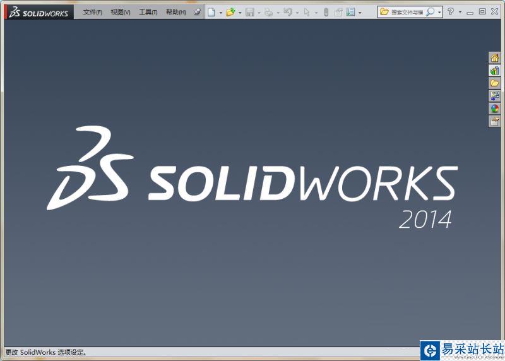Open the Appearances color ball tab
Screen dimensions: 505x361
tap(494, 109)
